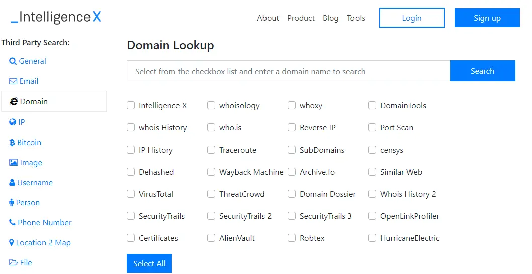This screenshot has height=274, width=532.
Task: Check the SubDomains option
Action: pos(292,150)
